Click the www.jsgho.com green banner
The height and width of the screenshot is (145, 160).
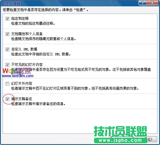click(120, 140)
